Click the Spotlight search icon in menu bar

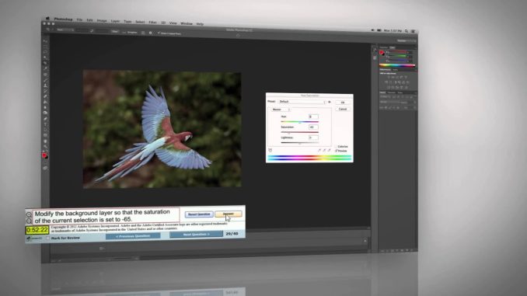point(407,31)
